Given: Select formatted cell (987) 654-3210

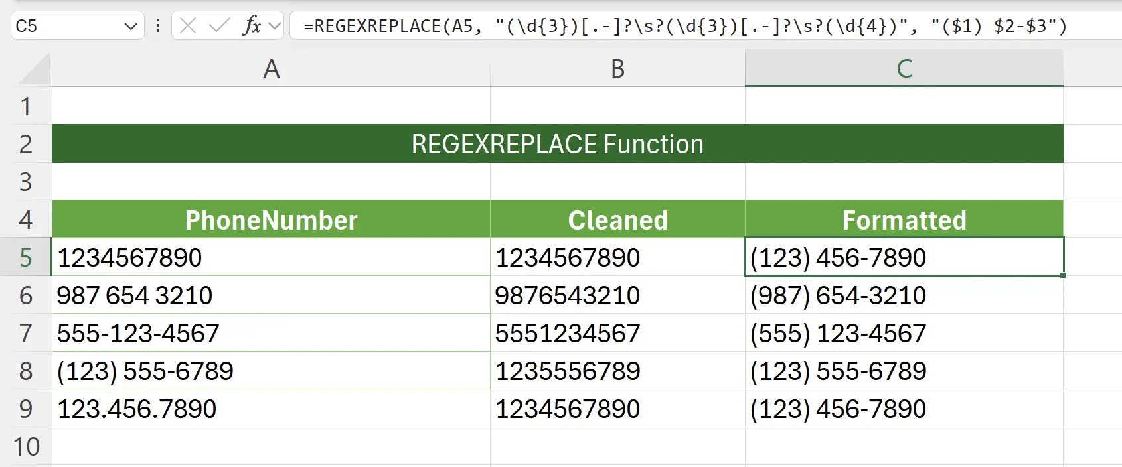Looking at the screenshot, I should (904, 295).
